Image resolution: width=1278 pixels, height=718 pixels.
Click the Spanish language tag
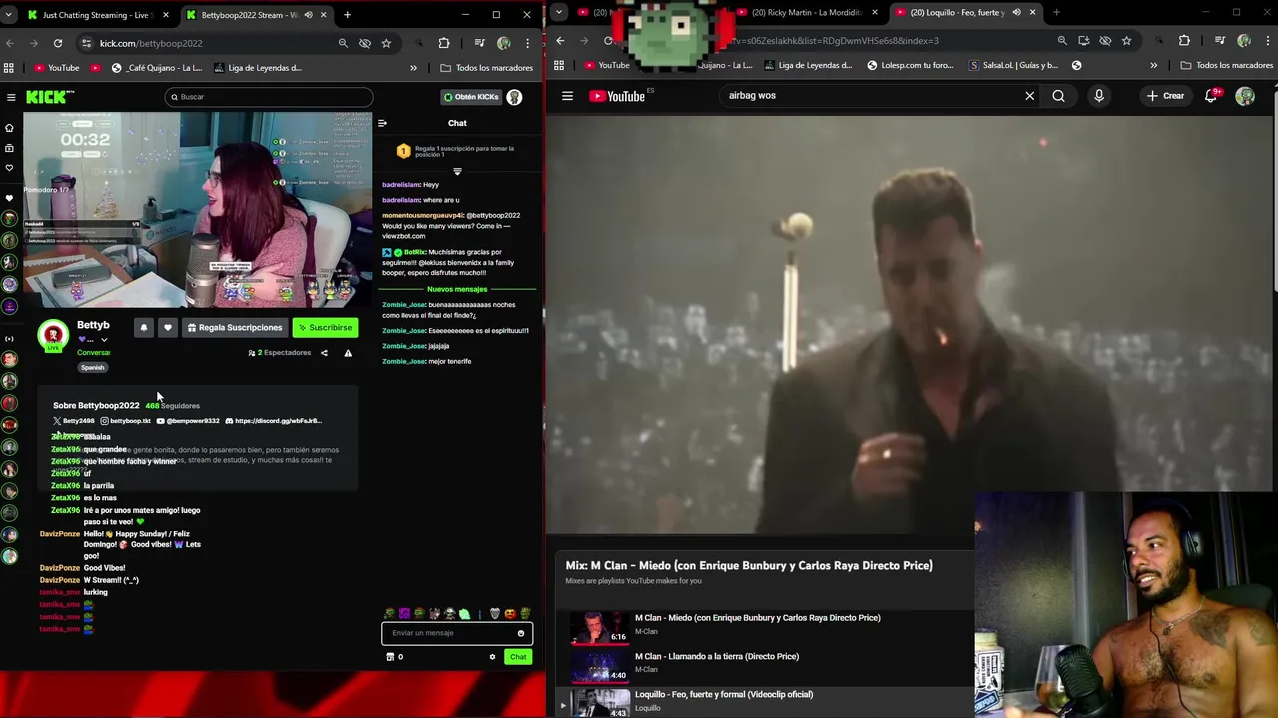[x=92, y=367]
